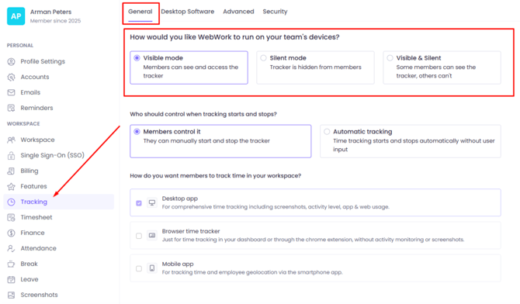520x304 pixels.
Task: Click the Mobile app description text
Action: coord(252,272)
